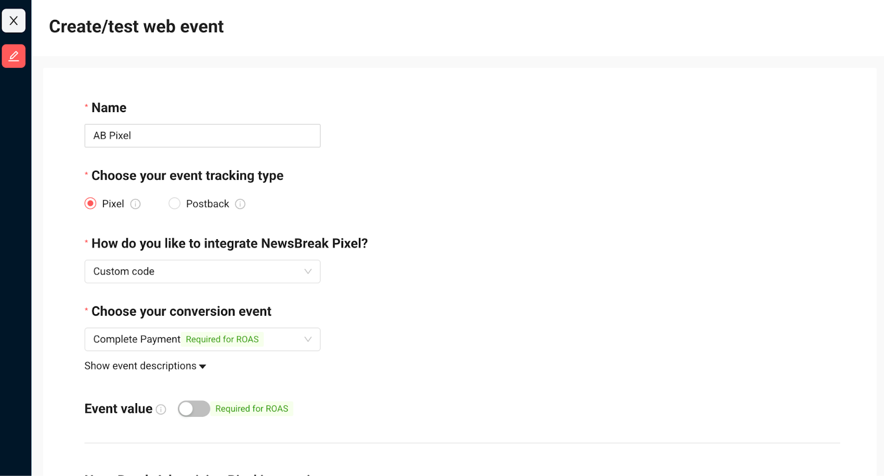884x476 pixels.
Task: Click Required for ROAS tag beside Event value
Action: coord(252,409)
